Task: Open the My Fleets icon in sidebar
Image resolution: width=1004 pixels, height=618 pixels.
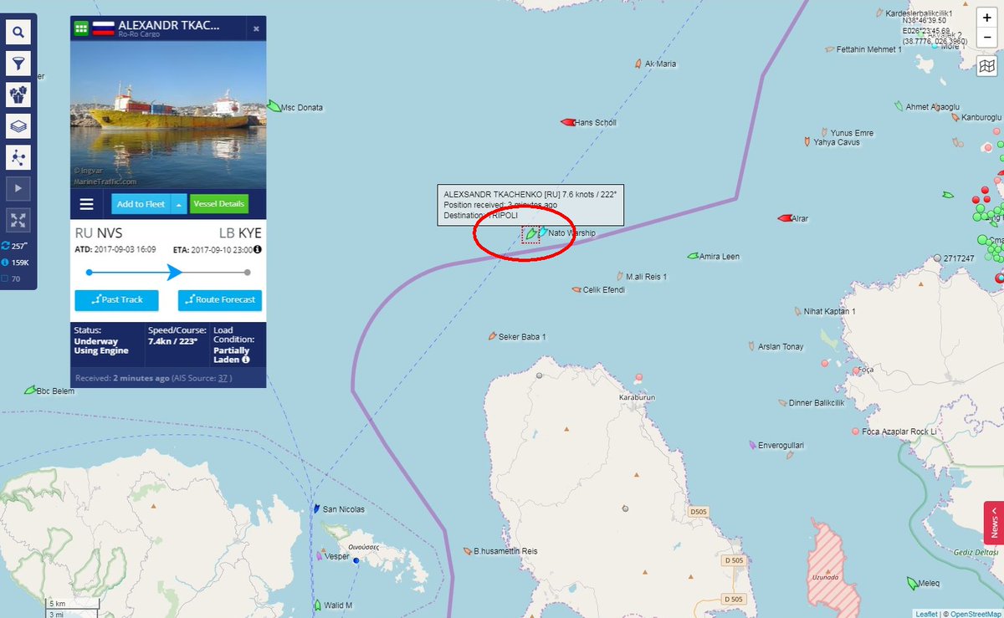Action: (x=18, y=94)
